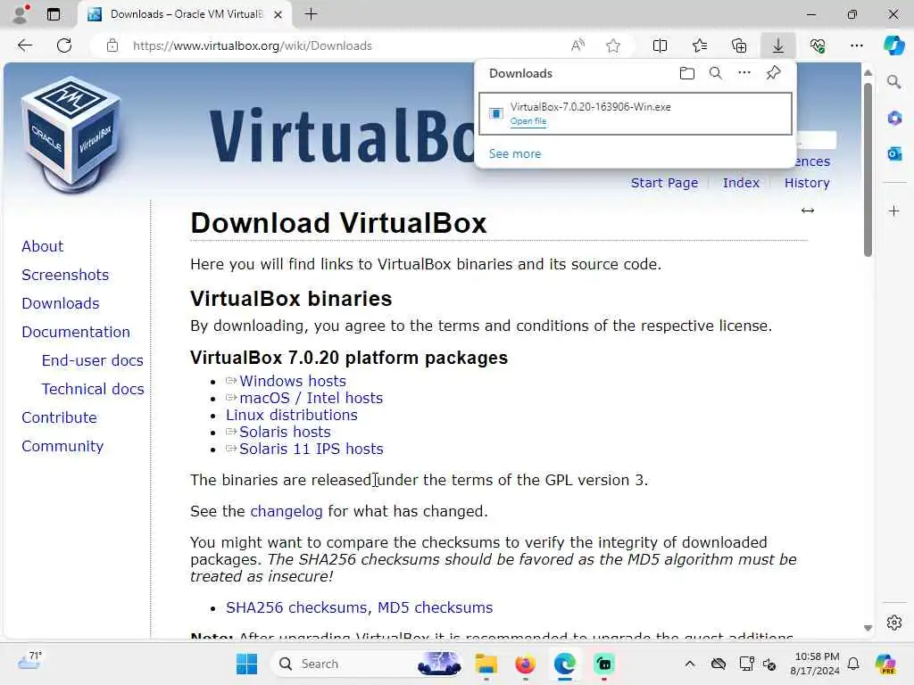Screen dimensions: 914x685
Task: Open the Favorites list icon
Action: [x=700, y=45]
